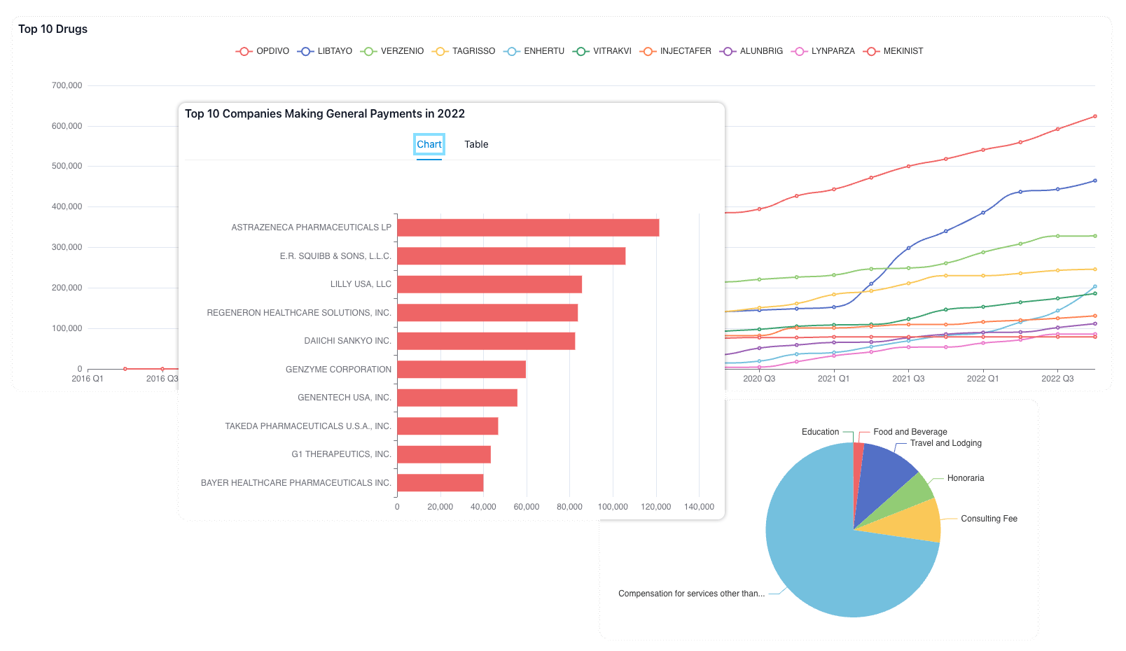Viewport: 1126px width, 651px height.
Task: Click the 2020 Q3 axis label
Action: click(x=759, y=379)
